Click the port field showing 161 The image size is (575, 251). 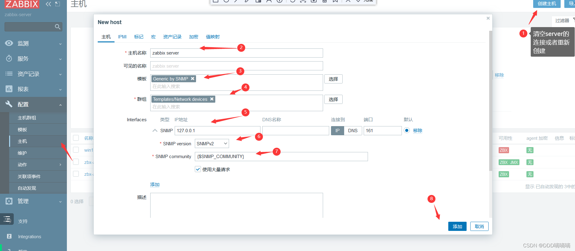point(383,131)
